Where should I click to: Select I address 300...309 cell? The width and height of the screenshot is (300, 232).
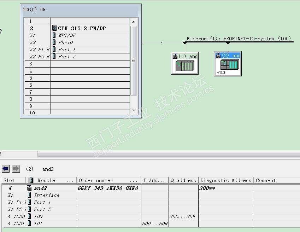(155, 224)
